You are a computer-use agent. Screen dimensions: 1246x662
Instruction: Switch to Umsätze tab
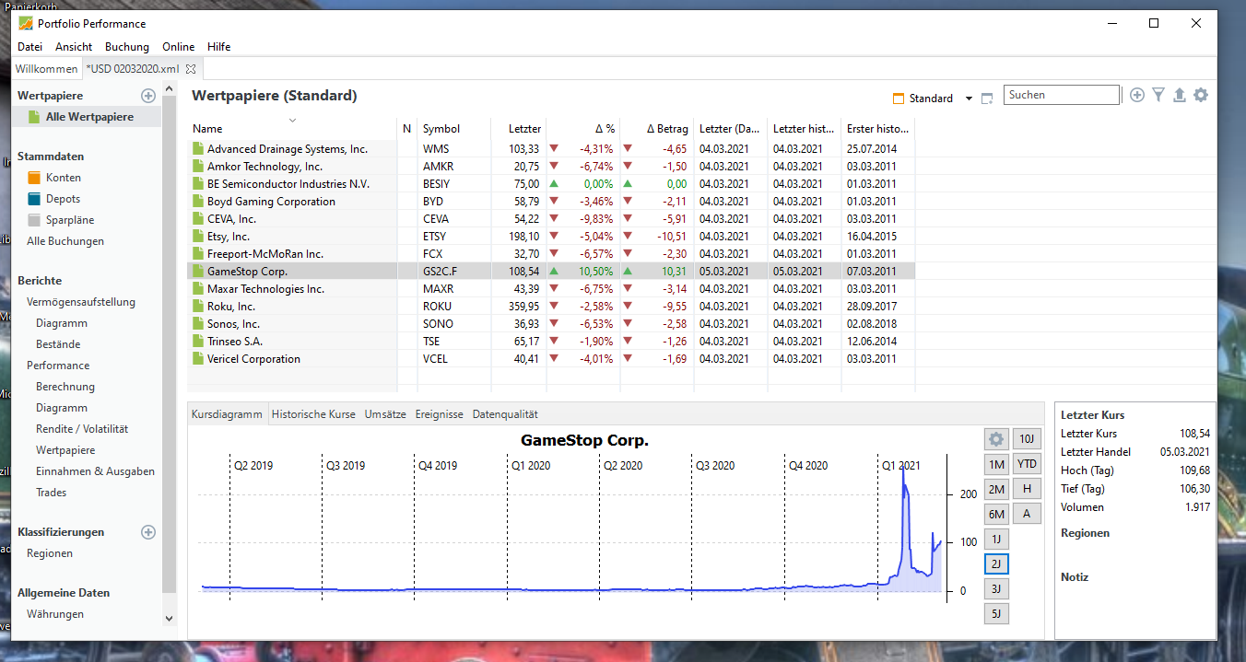(x=385, y=414)
